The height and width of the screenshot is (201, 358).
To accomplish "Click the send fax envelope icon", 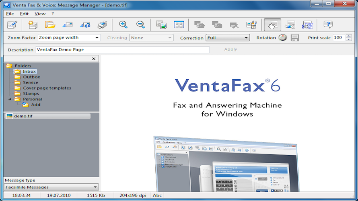I will tap(68, 25).
